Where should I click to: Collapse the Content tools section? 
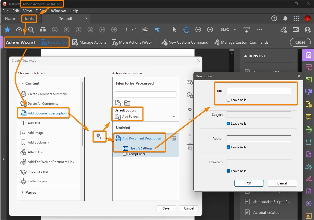click(22, 83)
